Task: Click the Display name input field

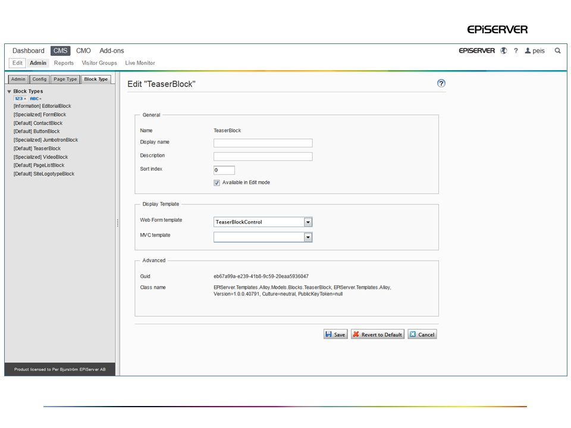Action: (263, 143)
